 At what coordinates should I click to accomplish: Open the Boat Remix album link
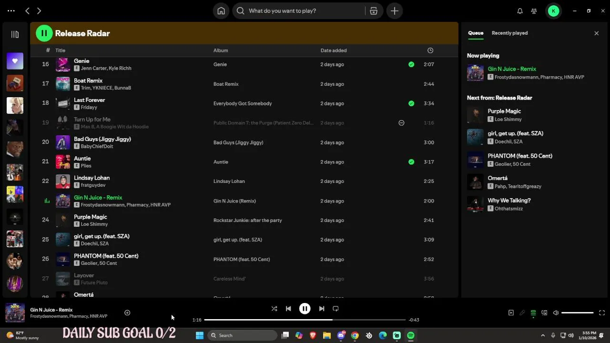226,84
